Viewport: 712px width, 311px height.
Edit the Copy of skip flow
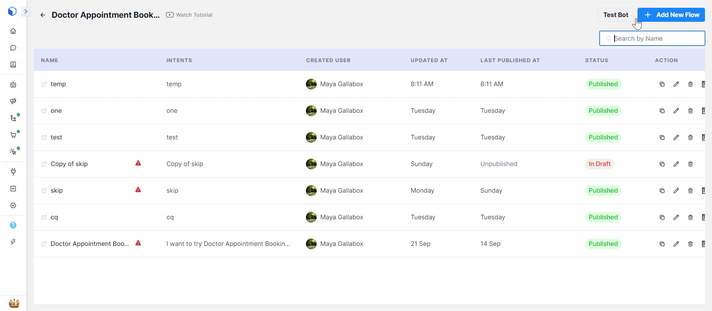tap(676, 164)
